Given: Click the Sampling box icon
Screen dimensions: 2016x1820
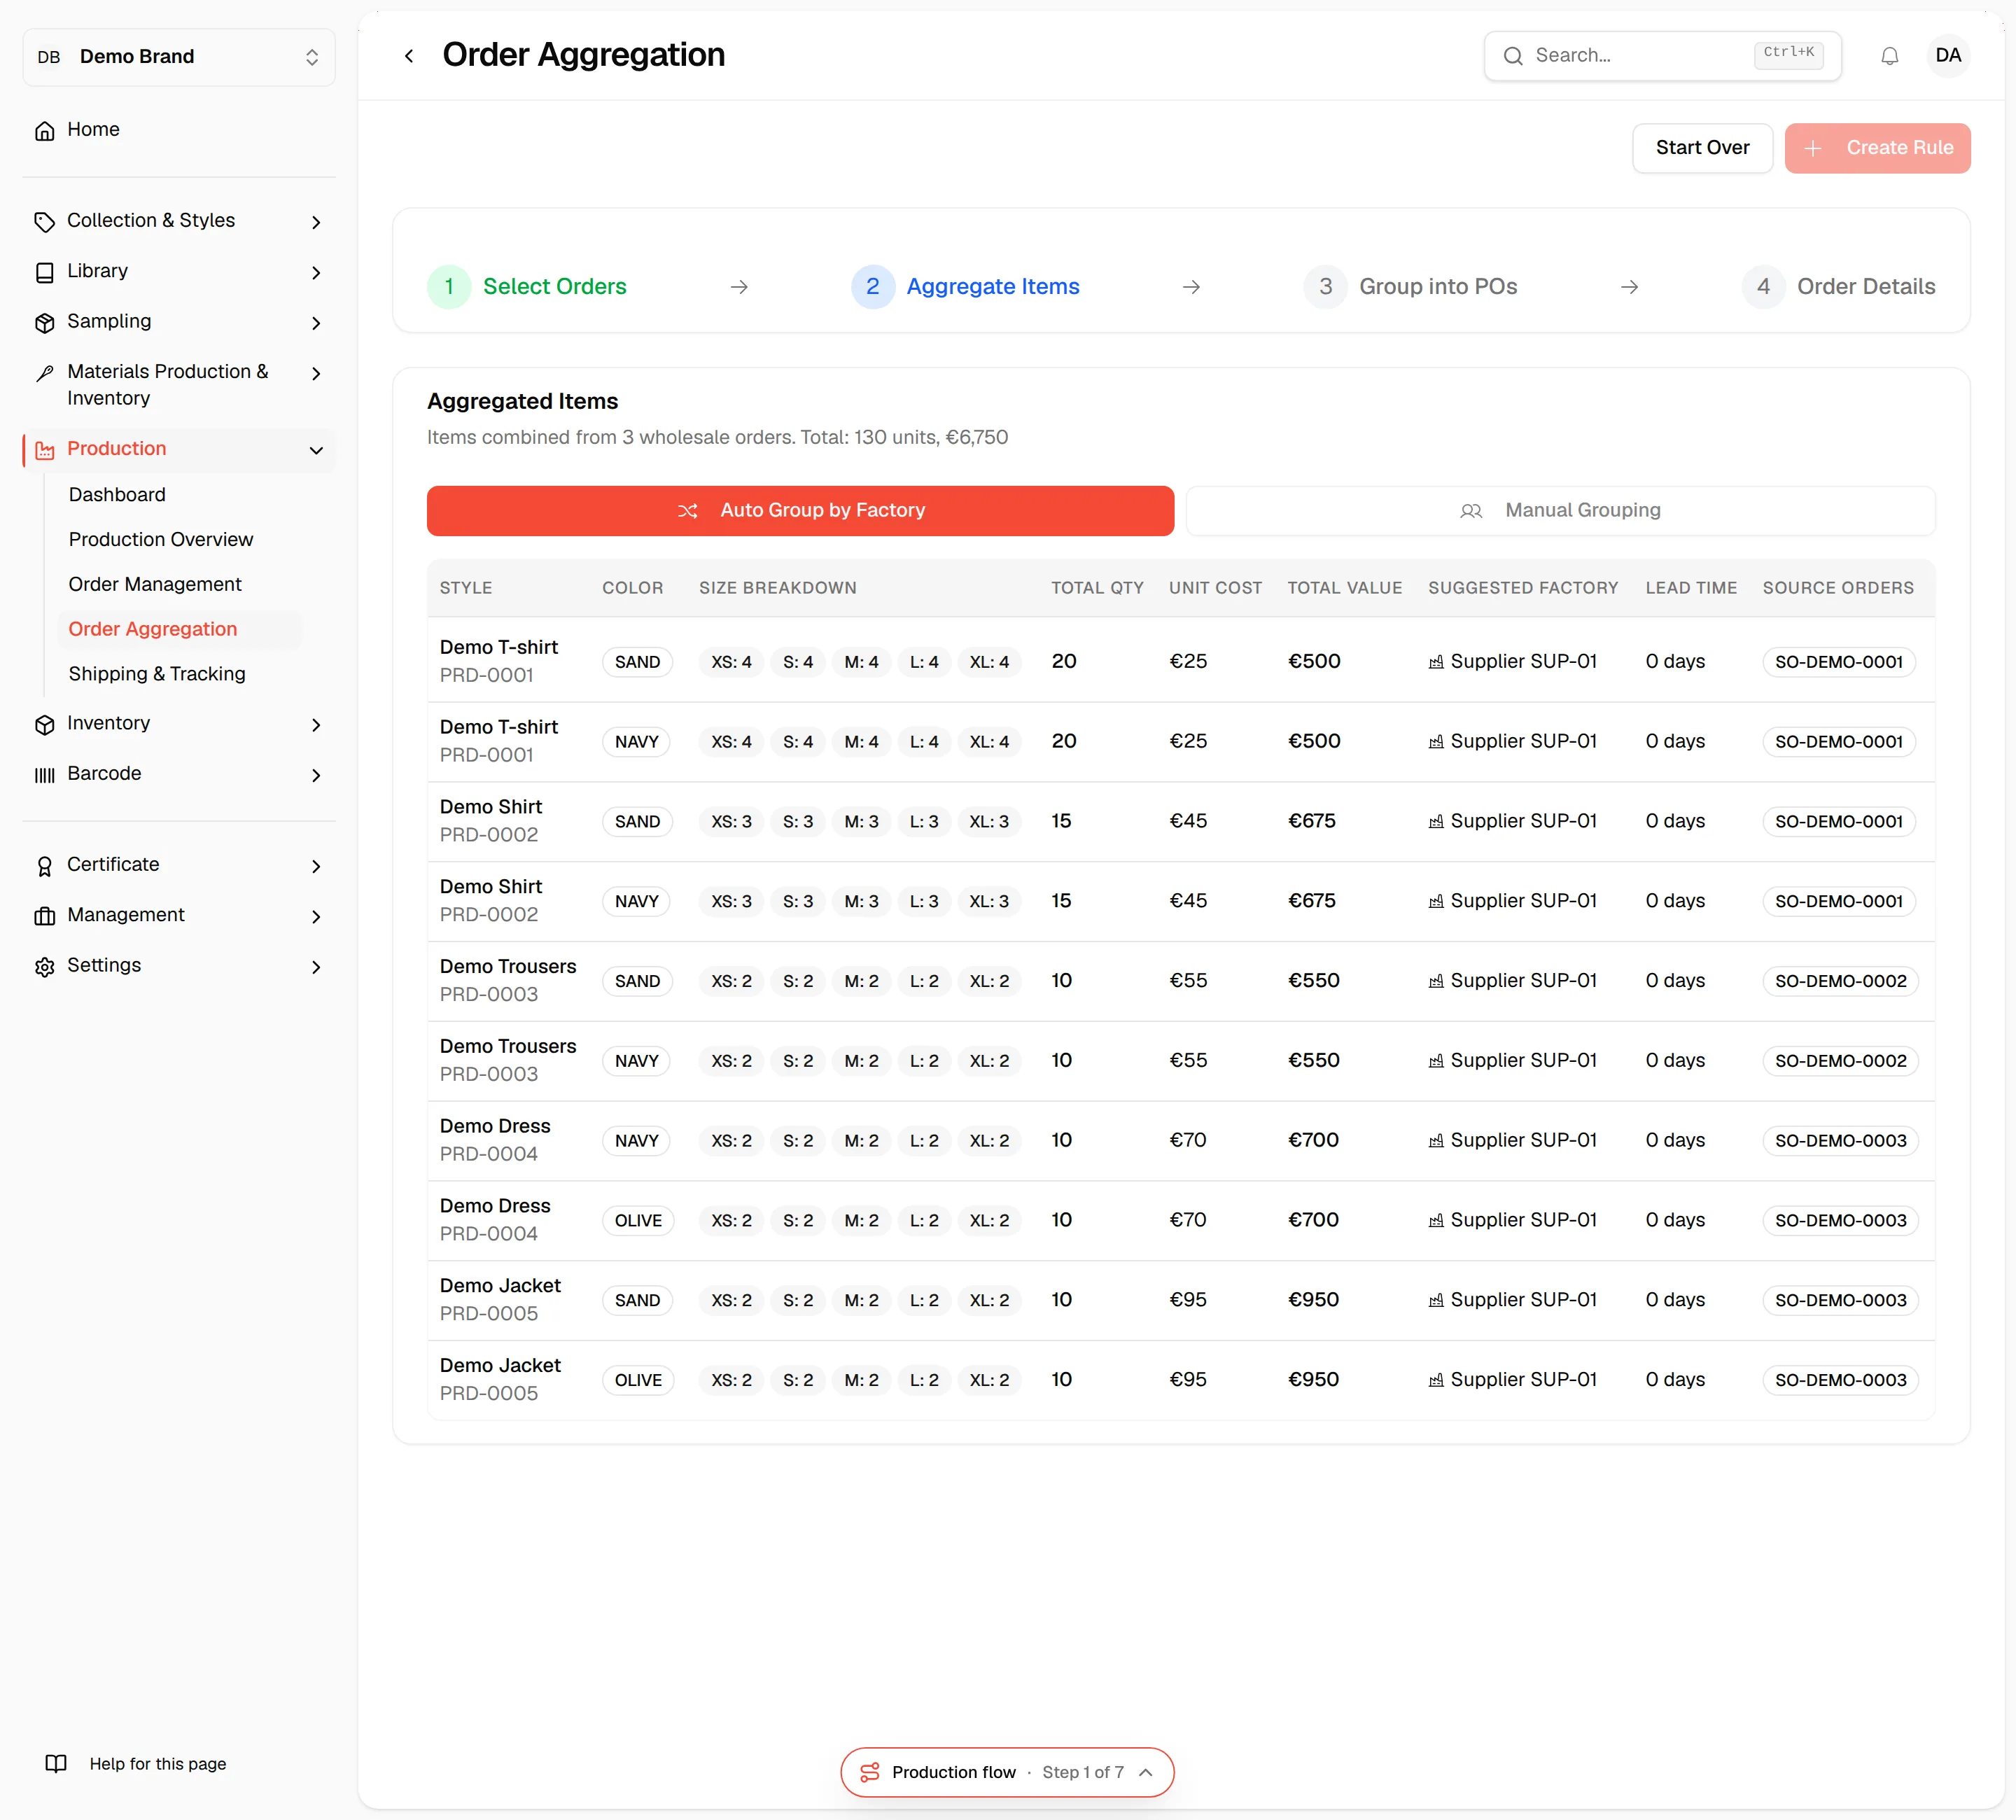Looking at the screenshot, I should click(x=45, y=323).
